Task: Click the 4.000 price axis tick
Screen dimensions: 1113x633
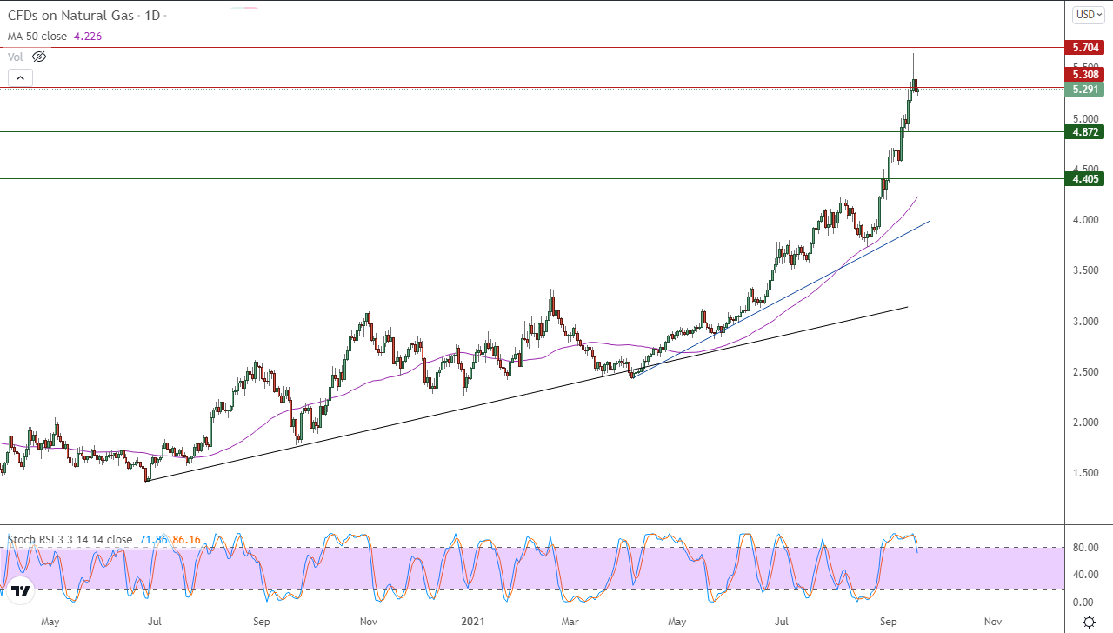Action: 1085,220
